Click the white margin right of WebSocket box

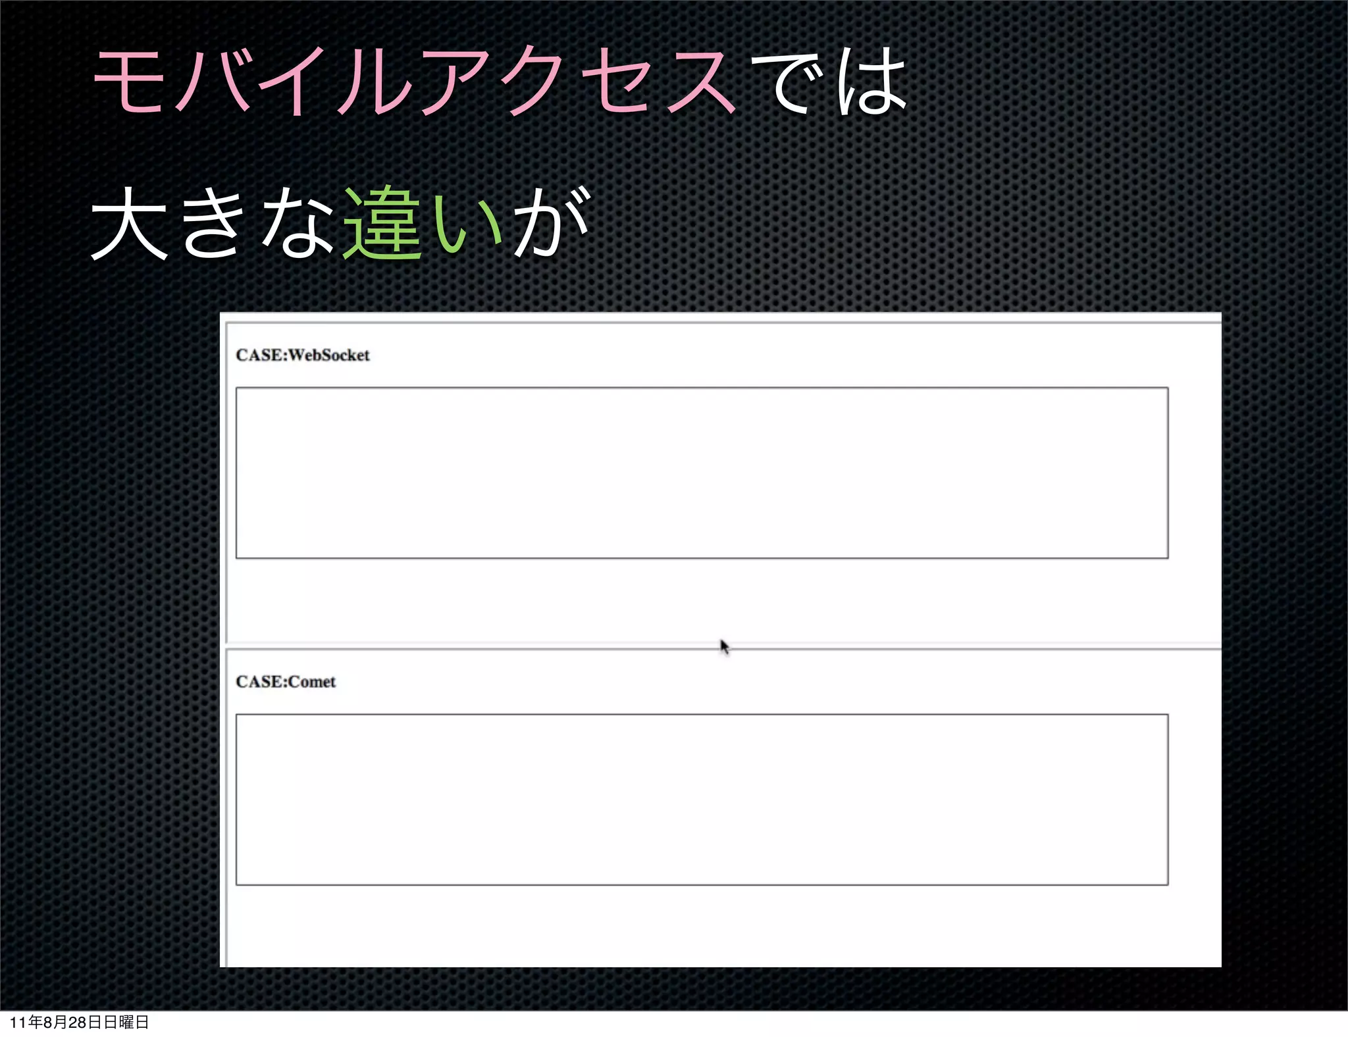[x=1195, y=472]
